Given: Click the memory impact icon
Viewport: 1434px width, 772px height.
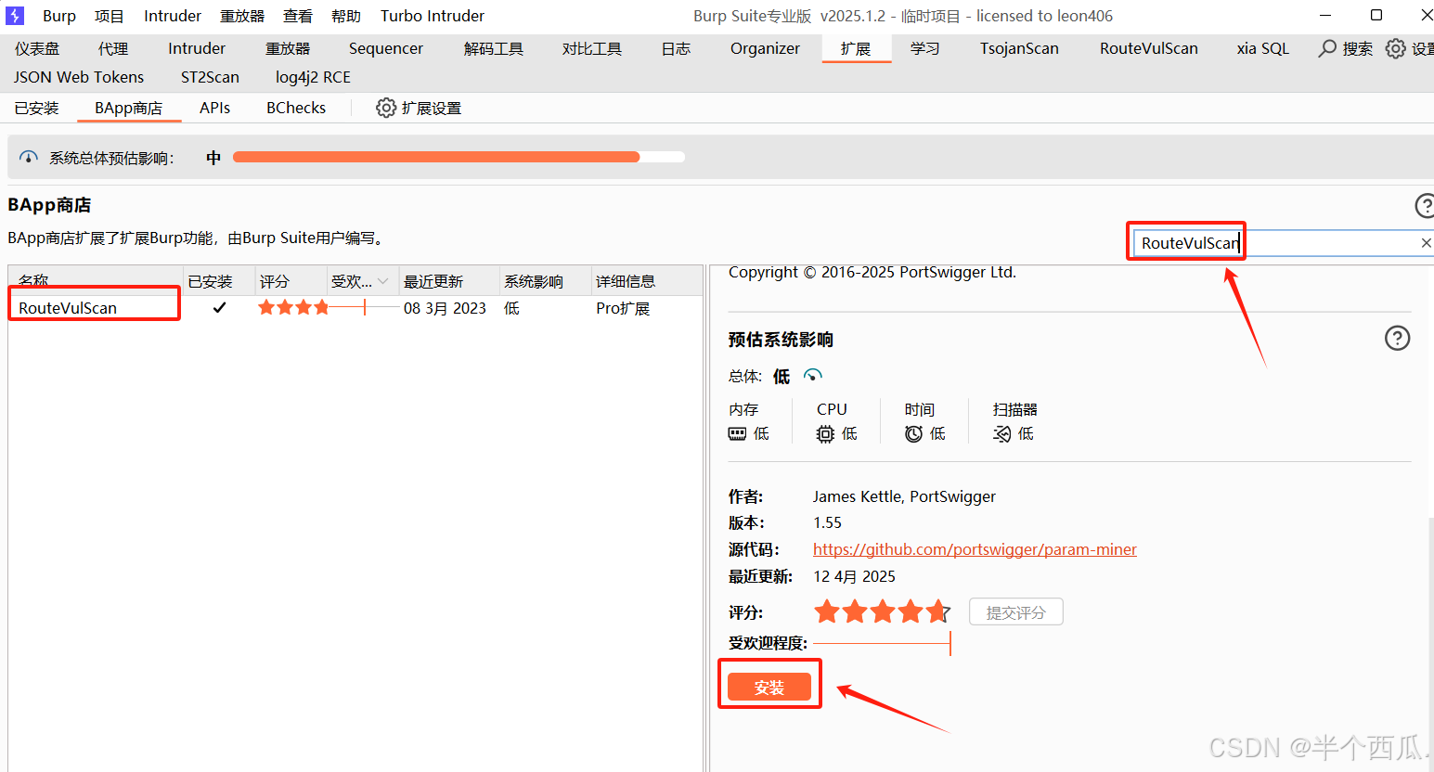Looking at the screenshot, I should point(737,433).
